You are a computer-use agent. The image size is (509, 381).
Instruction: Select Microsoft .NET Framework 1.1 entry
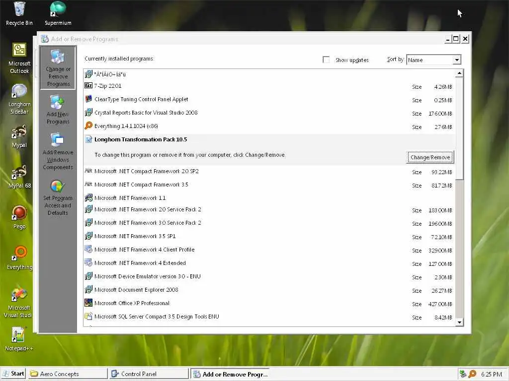point(269,197)
